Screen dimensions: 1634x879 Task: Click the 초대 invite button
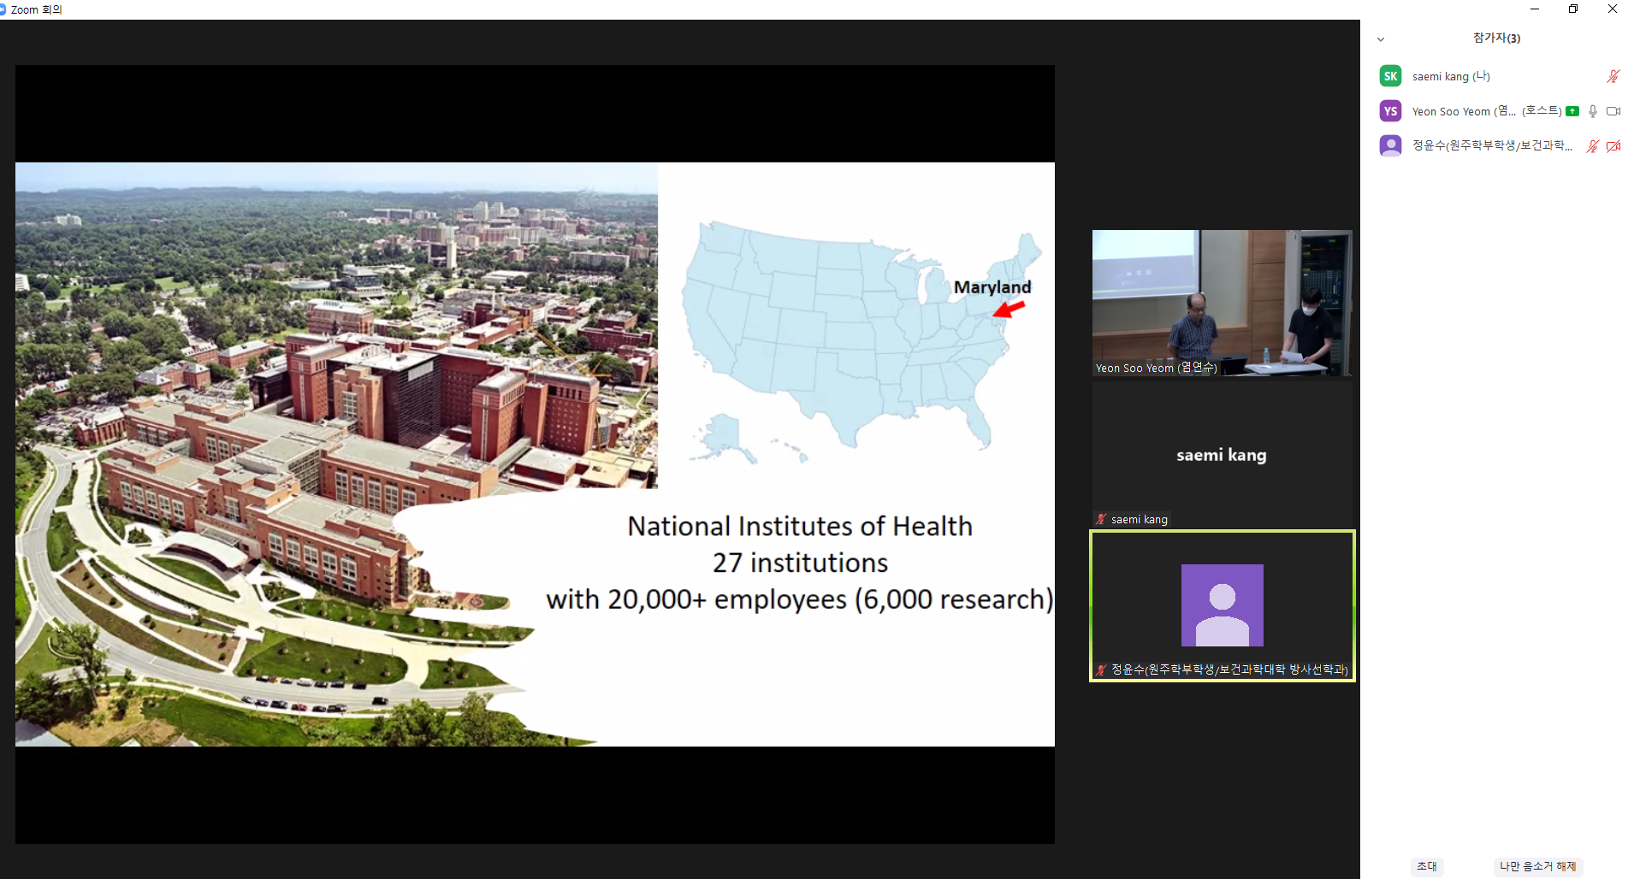click(1427, 866)
